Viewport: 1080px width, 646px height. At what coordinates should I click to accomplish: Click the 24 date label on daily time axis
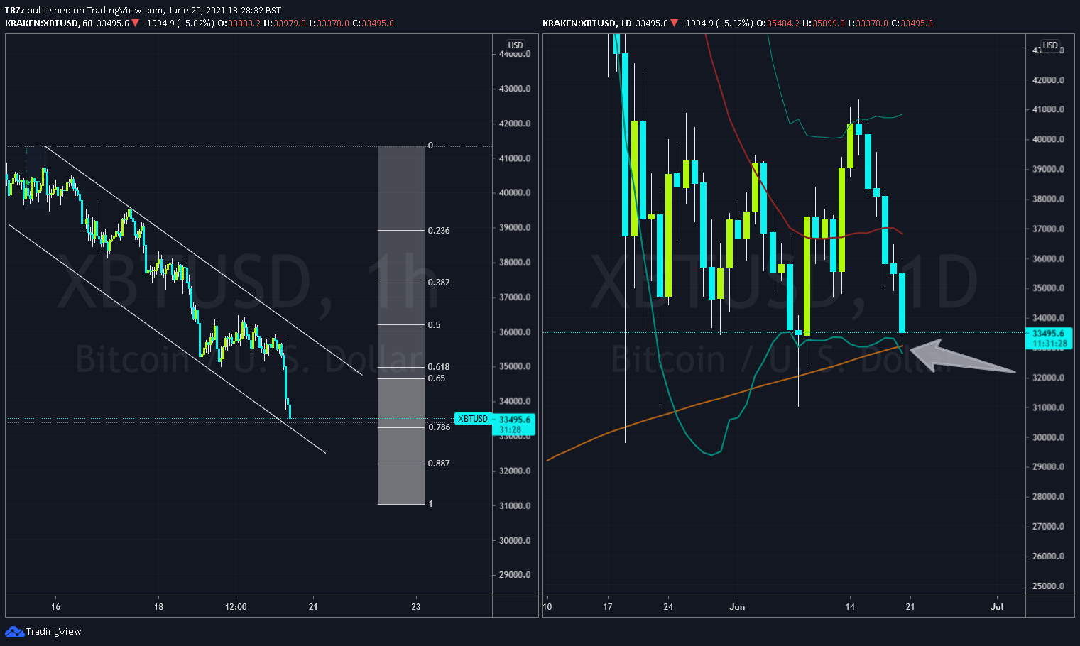pyautogui.click(x=668, y=607)
